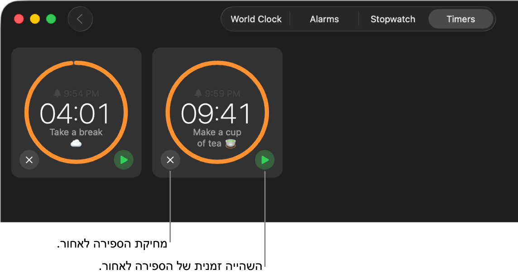518x274 pixels.
Task: Resume the Make a cup of tea timer
Action: [264, 160]
